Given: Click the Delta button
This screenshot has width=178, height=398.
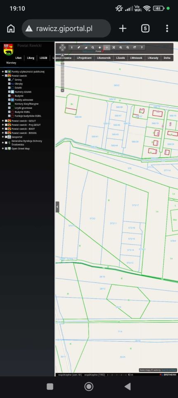Looking at the screenshot, I should pyautogui.click(x=167, y=58).
